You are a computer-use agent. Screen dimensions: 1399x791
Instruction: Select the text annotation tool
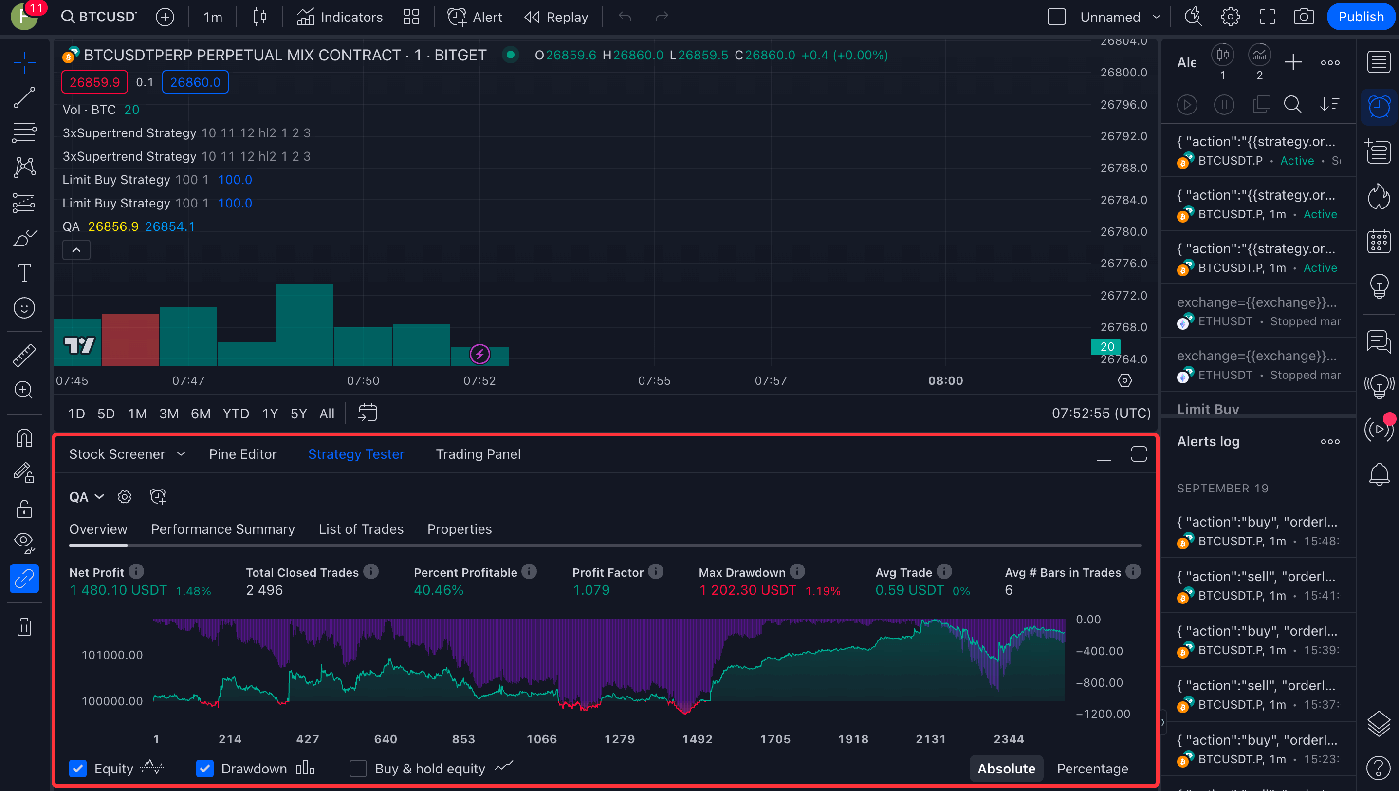click(x=24, y=273)
